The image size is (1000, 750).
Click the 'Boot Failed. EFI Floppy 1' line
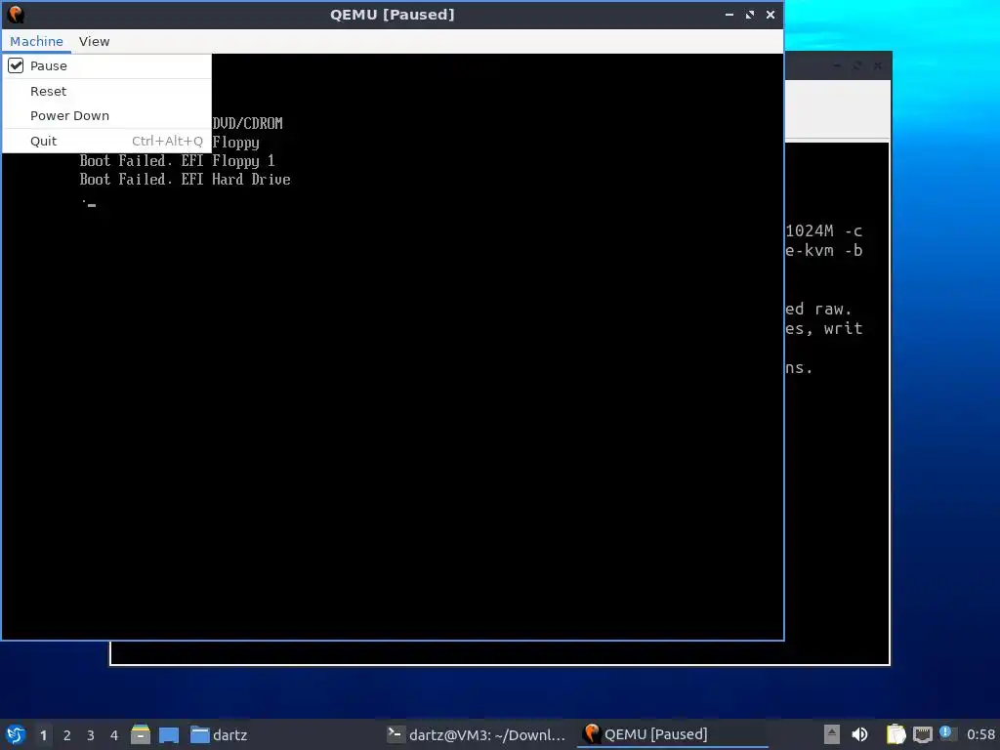click(178, 161)
